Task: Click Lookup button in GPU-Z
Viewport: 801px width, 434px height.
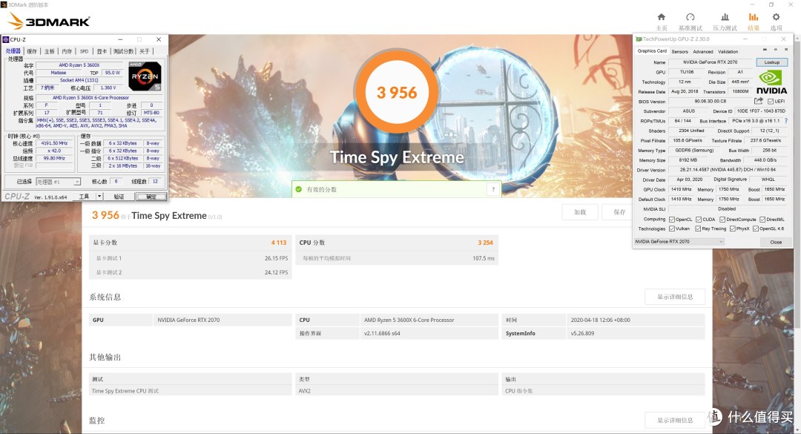Action: click(771, 62)
